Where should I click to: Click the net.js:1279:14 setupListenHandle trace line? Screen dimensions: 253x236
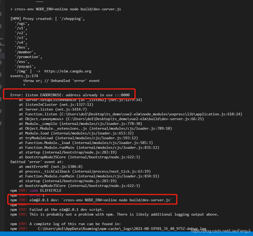coord(80,100)
